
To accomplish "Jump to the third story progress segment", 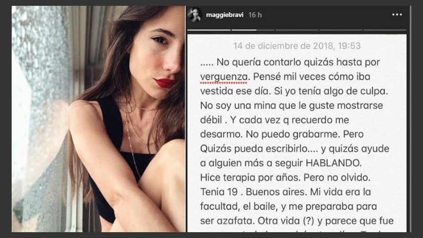I will point(297,30).
